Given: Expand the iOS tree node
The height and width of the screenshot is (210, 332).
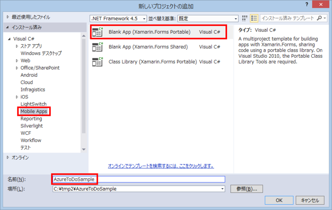Looking at the screenshot, I should coord(17,97).
